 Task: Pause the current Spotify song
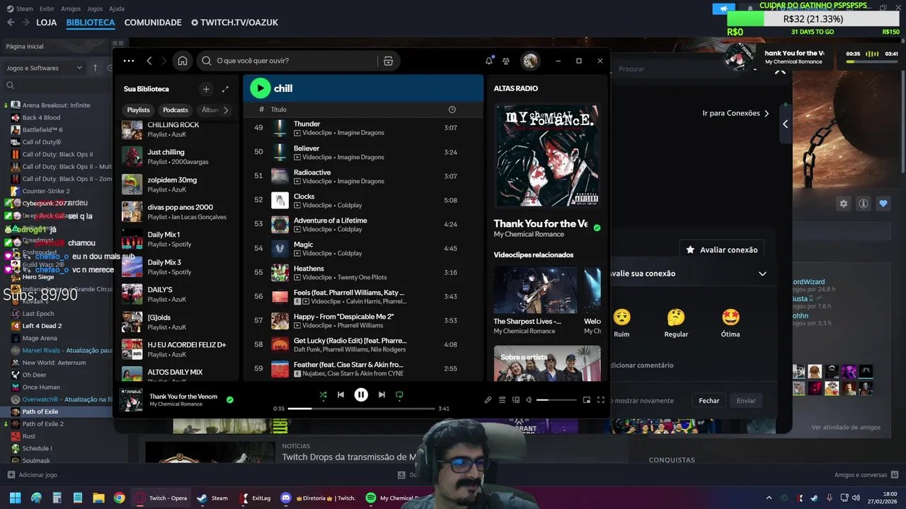[361, 395]
